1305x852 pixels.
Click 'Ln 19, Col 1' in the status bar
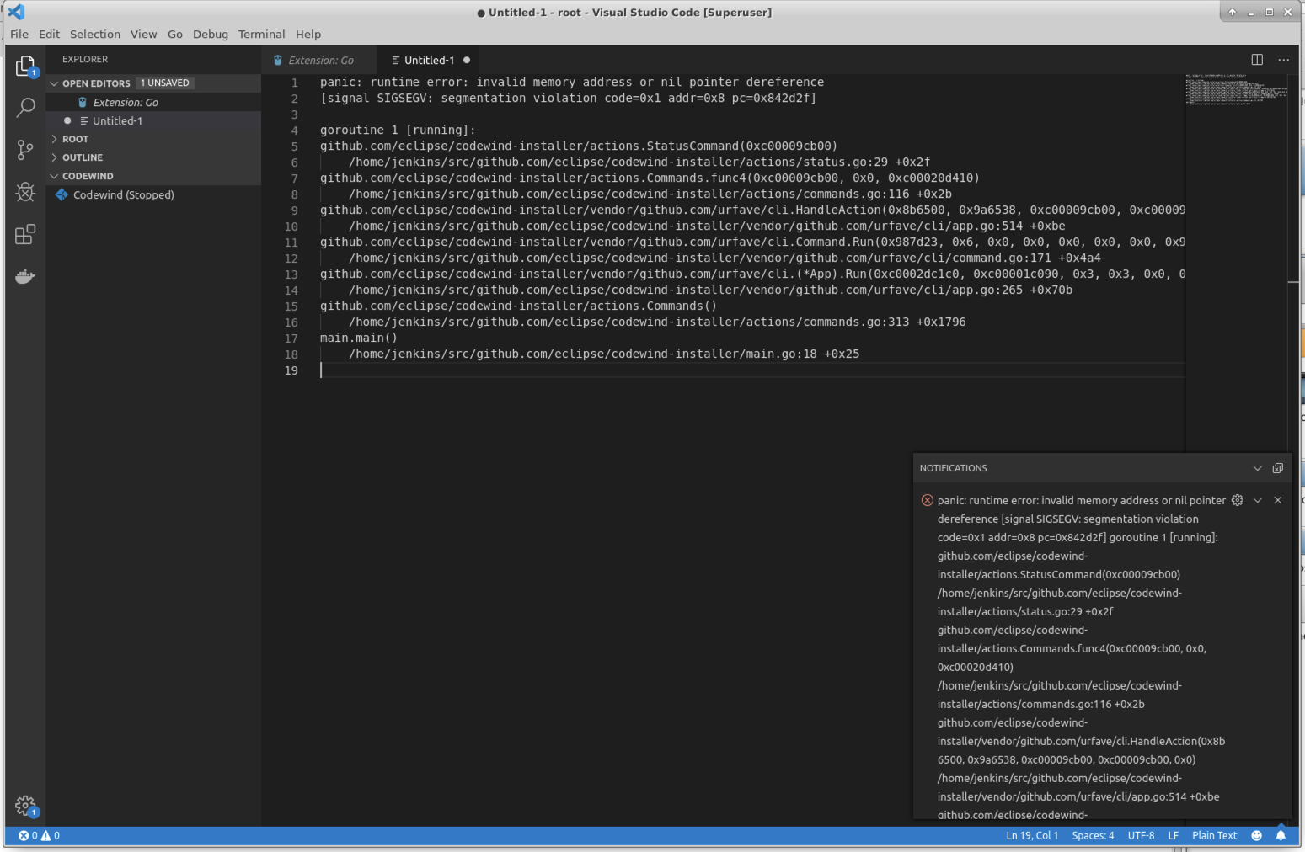click(1033, 835)
